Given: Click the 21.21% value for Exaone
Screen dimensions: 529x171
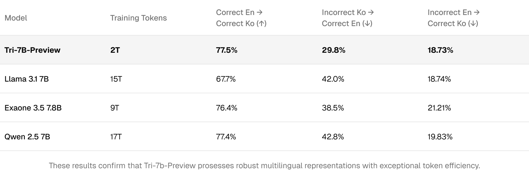Looking at the screenshot, I should coord(439,108).
